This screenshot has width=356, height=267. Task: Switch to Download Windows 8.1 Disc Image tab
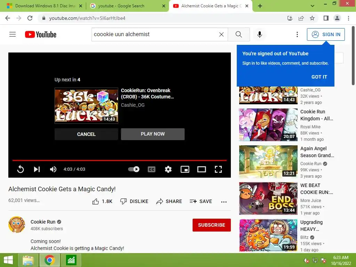pos(45,6)
